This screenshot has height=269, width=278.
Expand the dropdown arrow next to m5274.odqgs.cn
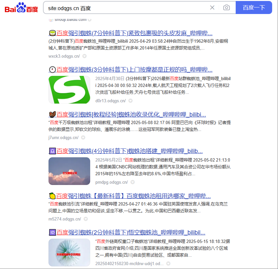(86, 219)
